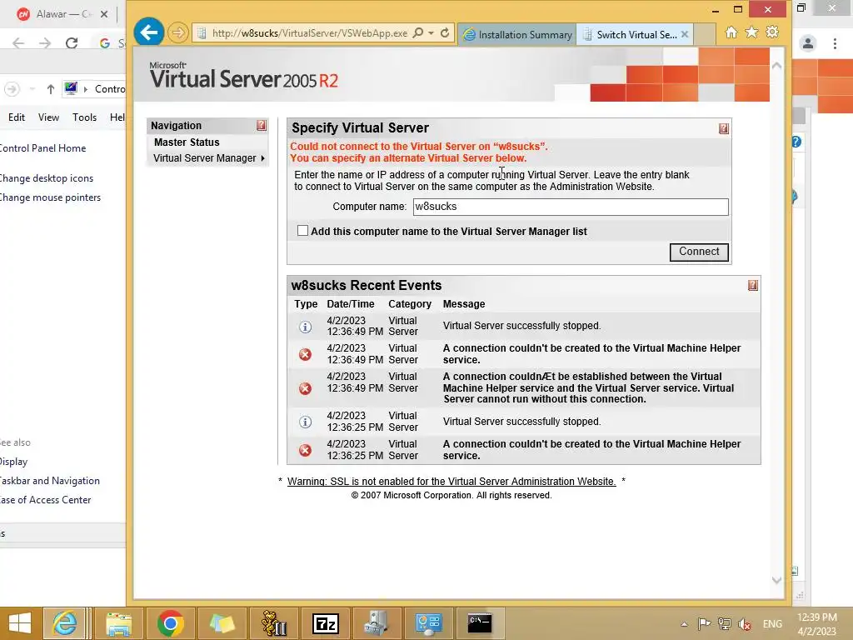Click help icon in Navigation panel header
The width and height of the screenshot is (853, 640).
coord(262,126)
